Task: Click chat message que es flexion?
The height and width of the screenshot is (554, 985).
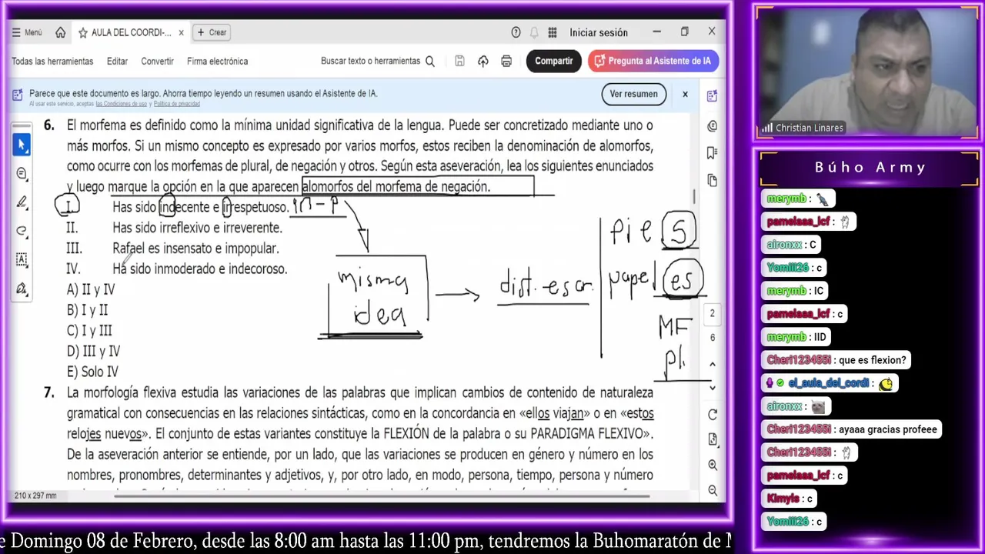Action: click(x=872, y=360)
